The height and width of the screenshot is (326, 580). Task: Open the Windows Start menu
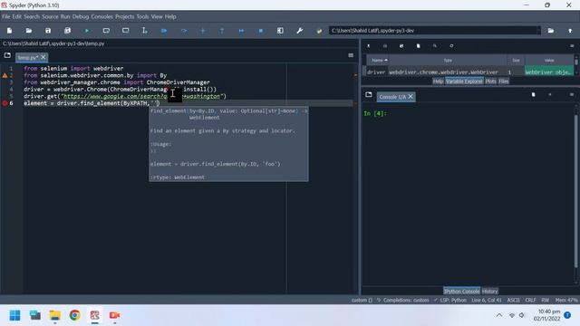tap(15, 315)
